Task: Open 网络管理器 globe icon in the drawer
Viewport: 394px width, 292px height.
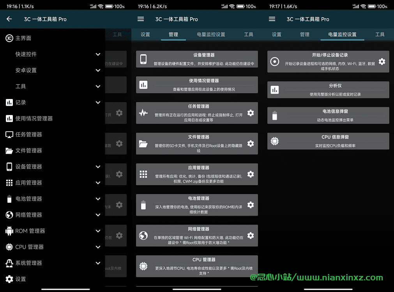Action: point(9,215)
